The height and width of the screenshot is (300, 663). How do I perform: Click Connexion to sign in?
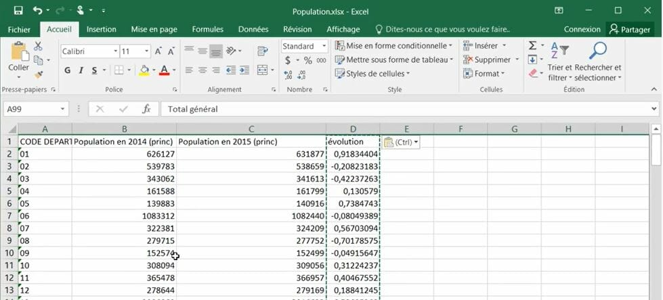pyautogui.click(x=582, y=30)
